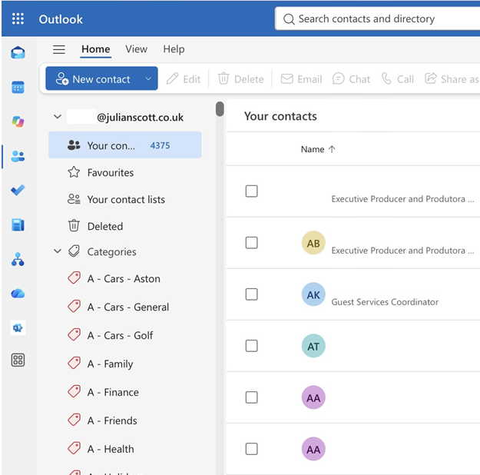This screenshot has width=480, height=475.
Task: Open the More apps icon
Action: coord(18,360)
